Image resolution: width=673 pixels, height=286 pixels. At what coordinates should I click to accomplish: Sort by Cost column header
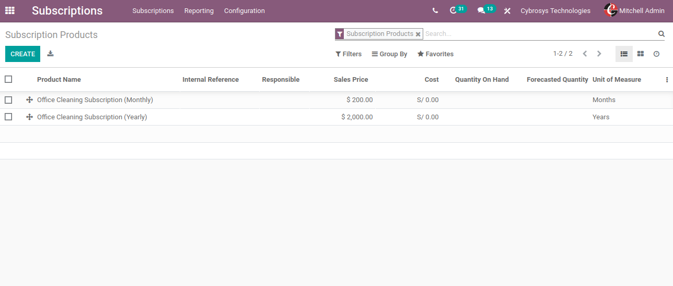pos(432,80)
